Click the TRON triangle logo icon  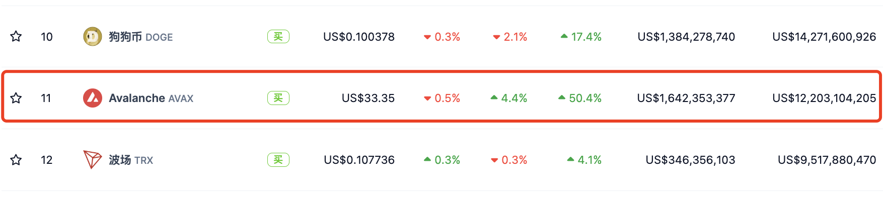93,160
